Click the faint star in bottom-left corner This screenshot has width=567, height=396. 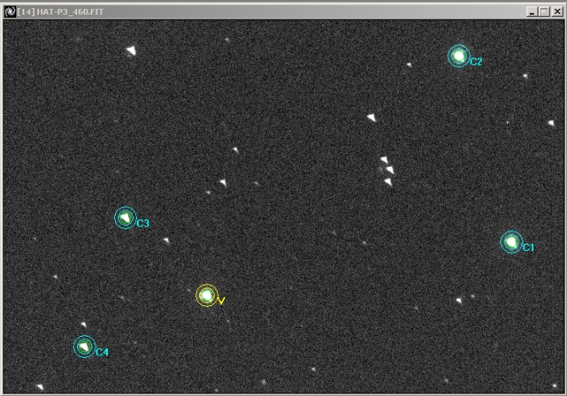pyautogui.click(x=40, y=387)
